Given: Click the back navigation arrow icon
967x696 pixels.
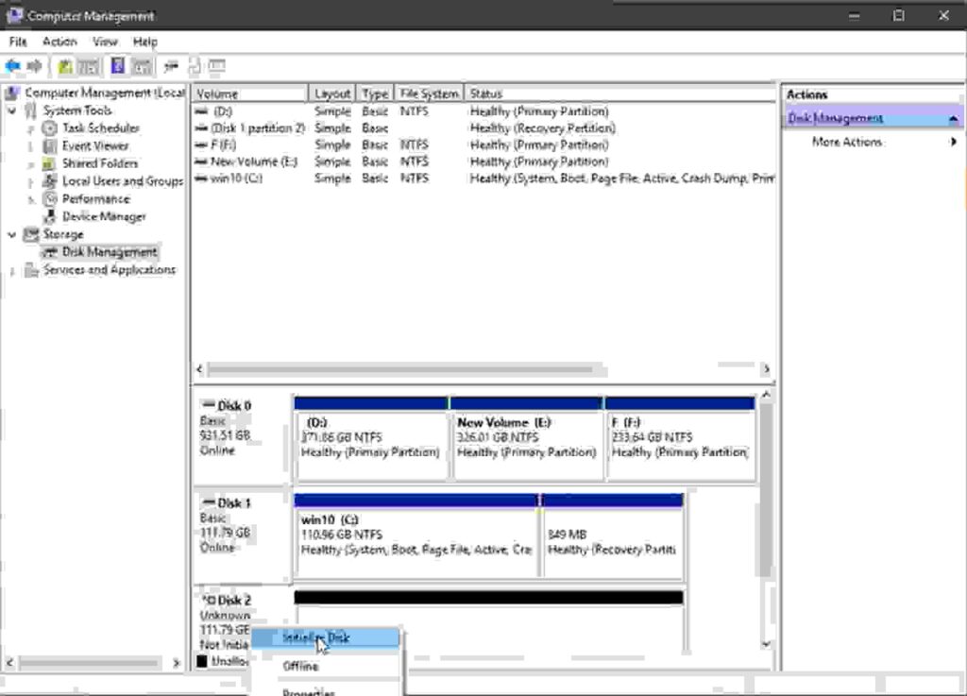Looking at the screenshot, I should point(12,66).
